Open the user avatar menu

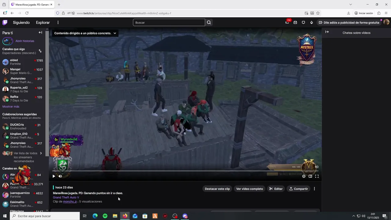coord(386,22)
